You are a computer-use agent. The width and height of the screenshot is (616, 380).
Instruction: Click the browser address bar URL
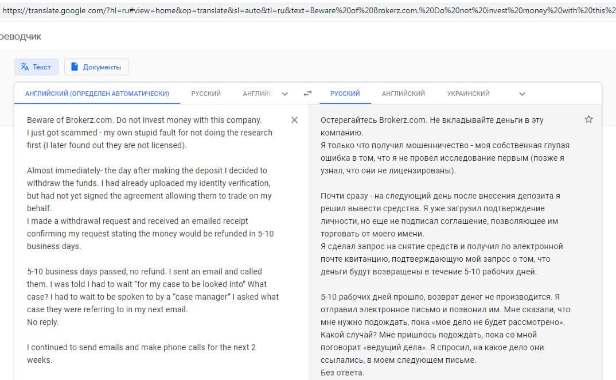tap(308, 11)
